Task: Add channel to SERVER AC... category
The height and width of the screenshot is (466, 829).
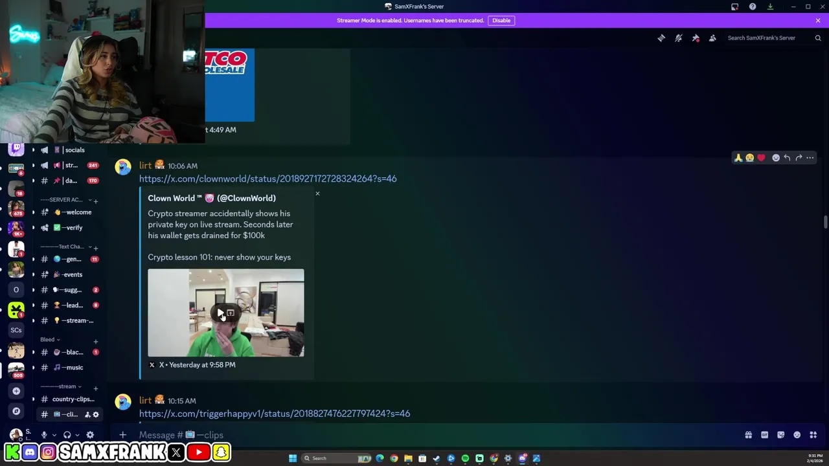Action: point(96,201)
